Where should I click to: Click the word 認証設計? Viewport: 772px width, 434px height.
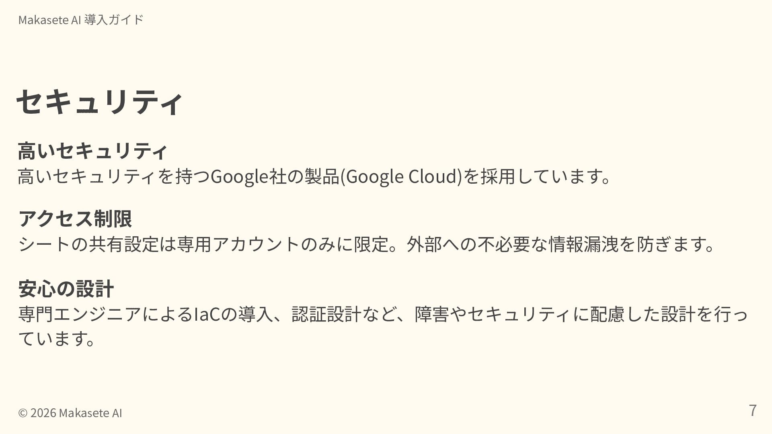tap(326, 314)
